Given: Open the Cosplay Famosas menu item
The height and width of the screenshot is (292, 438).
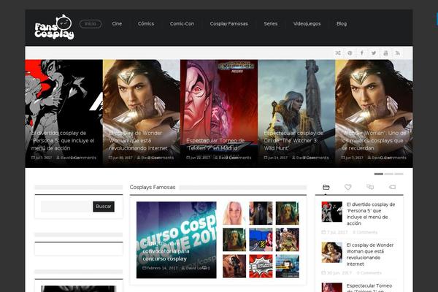Looking at the screenshot, I should point(228,24).
